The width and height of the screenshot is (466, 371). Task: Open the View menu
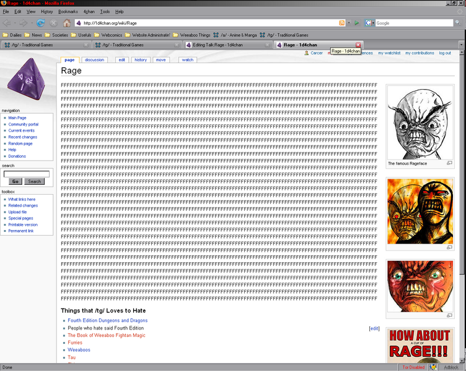pyautogui.click(x=31, y=12)
